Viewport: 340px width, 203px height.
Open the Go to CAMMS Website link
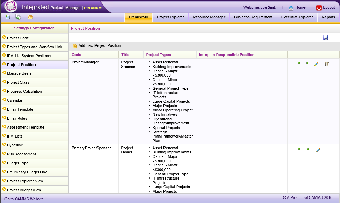click(x=24, y=199)
